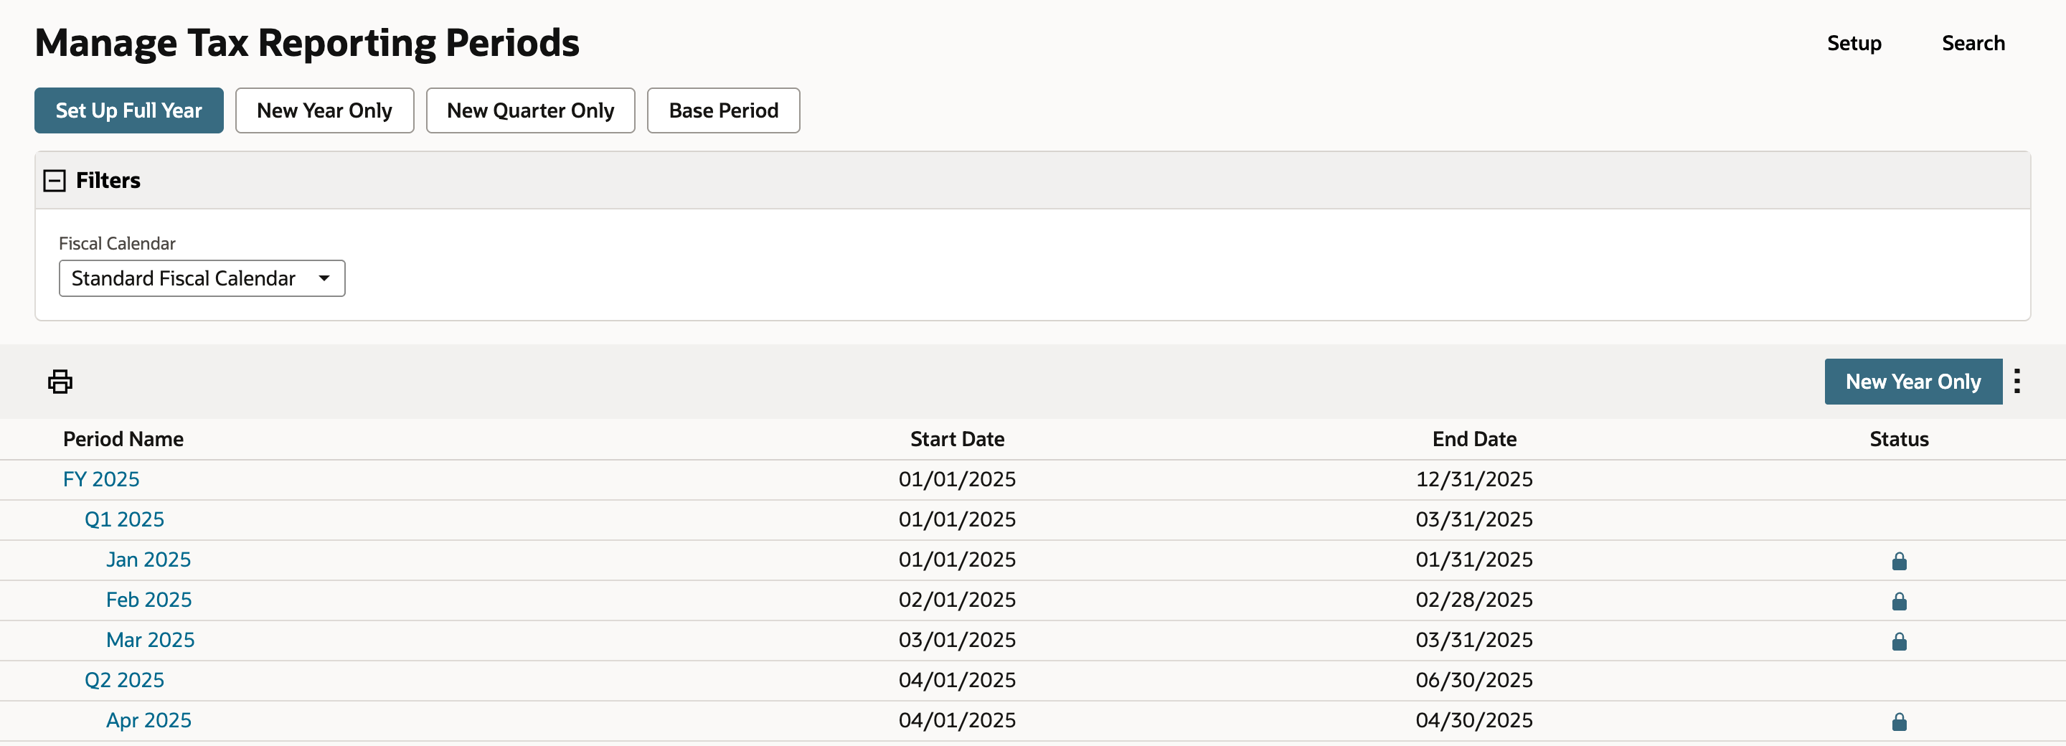Click the Status column header
Viewport: 2066px width, 746px height.
point(1898,439)
